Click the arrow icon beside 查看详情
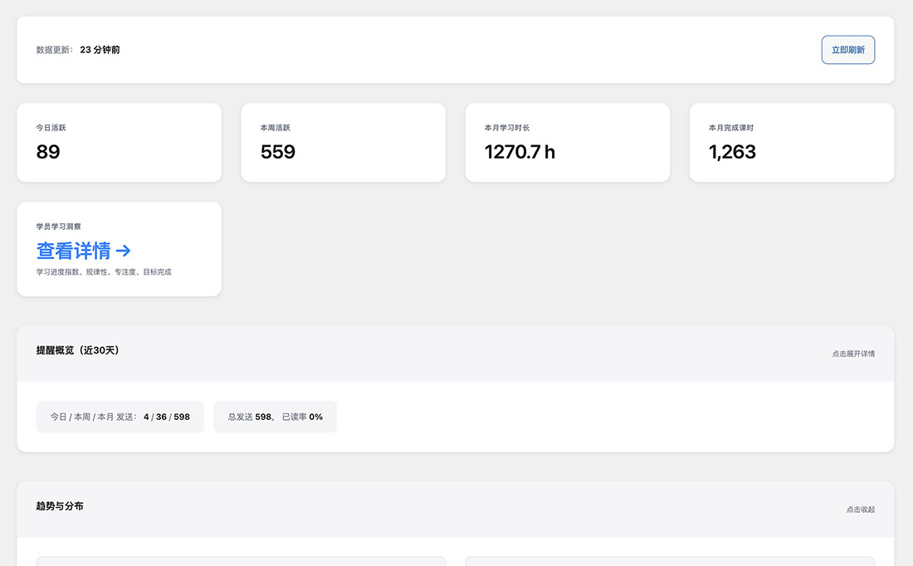Screen dimensions: 913x566 coord(123,250)
